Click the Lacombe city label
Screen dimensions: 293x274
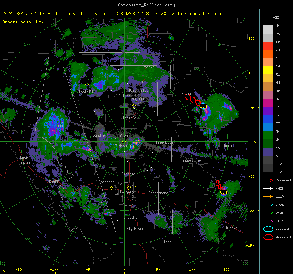pos(140,82)
